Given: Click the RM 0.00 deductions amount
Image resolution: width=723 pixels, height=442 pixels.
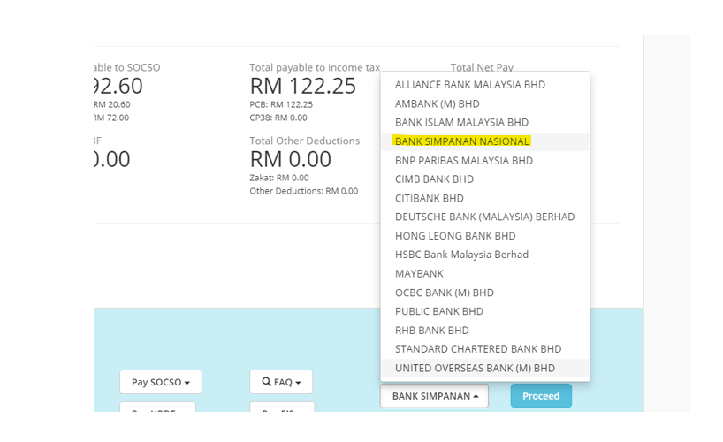Looking at the screenshot, I should pos(291,160).
